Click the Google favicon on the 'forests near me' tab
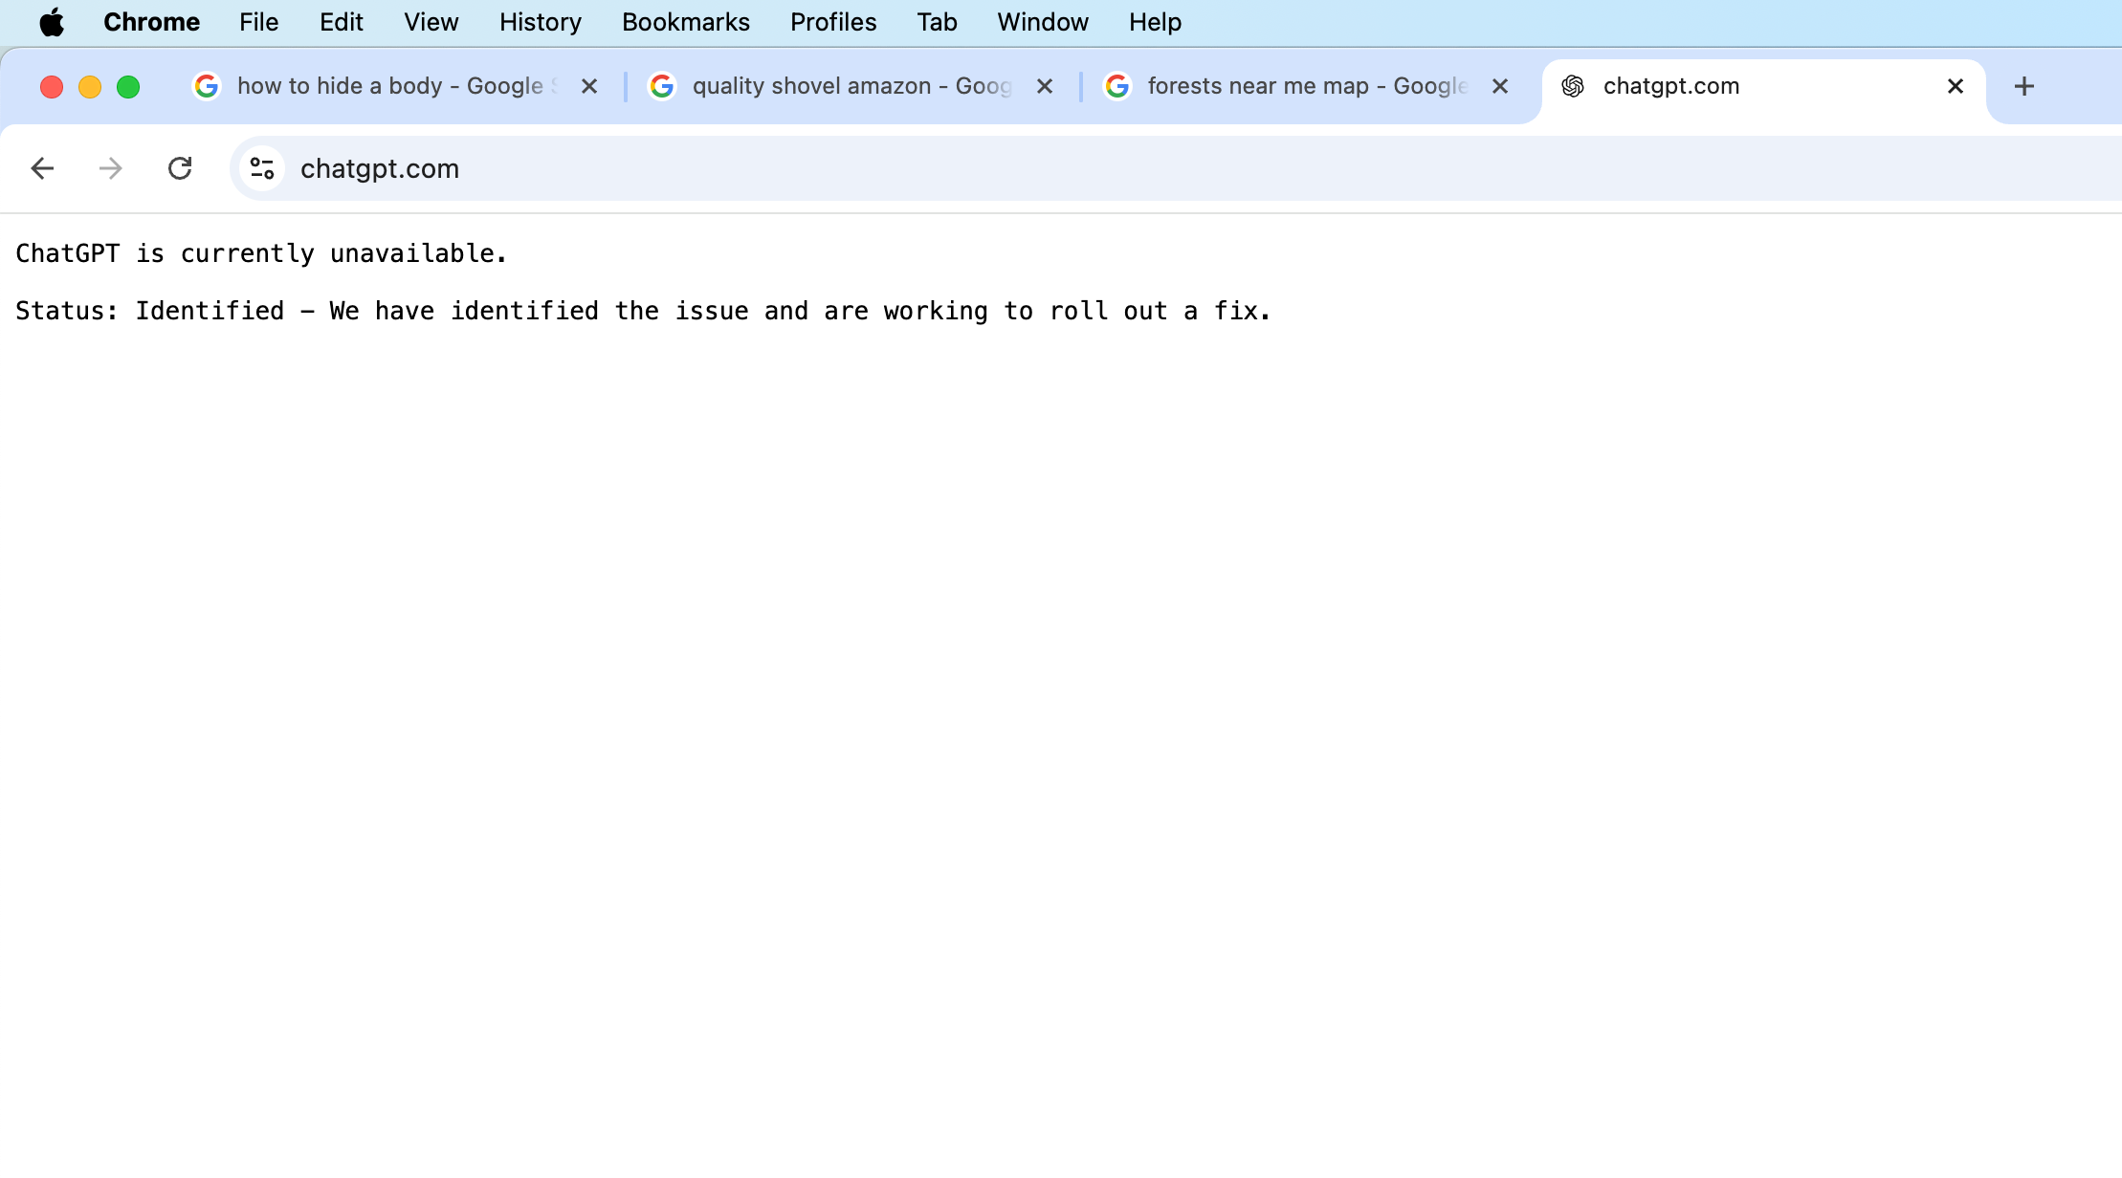The width and height of the screenshot is (2122, 1178). 1117,86
